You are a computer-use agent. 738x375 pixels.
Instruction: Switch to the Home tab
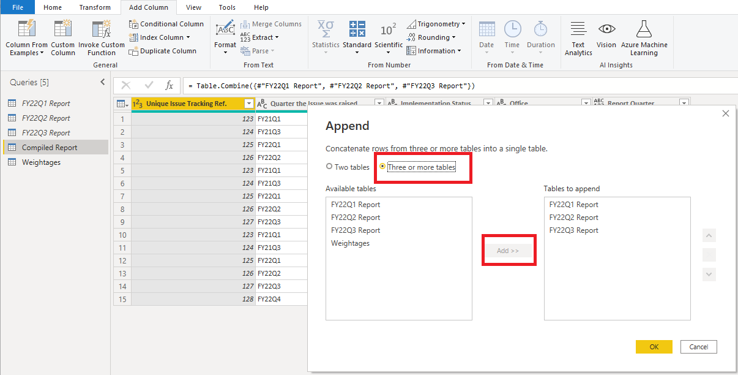click(53, 7)
